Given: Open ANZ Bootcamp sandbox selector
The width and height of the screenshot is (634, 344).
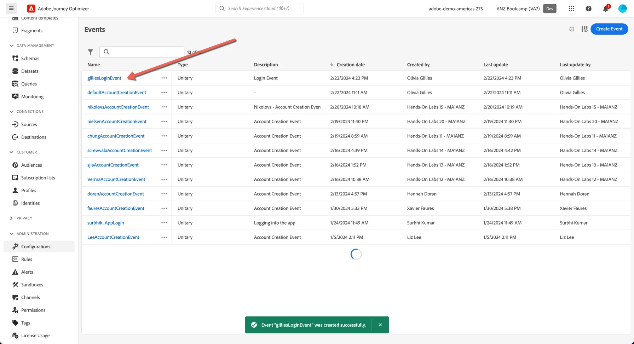Looking at the screenshot, I should click(526, 8).
